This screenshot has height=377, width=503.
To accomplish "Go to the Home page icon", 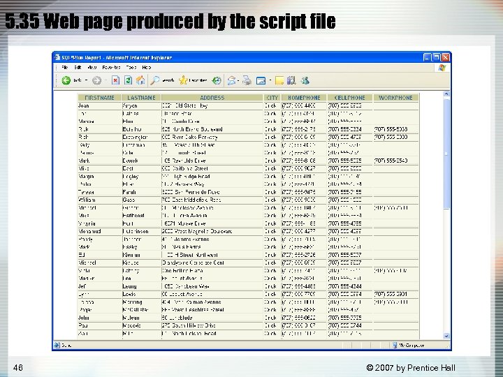I will coord(140,80).
